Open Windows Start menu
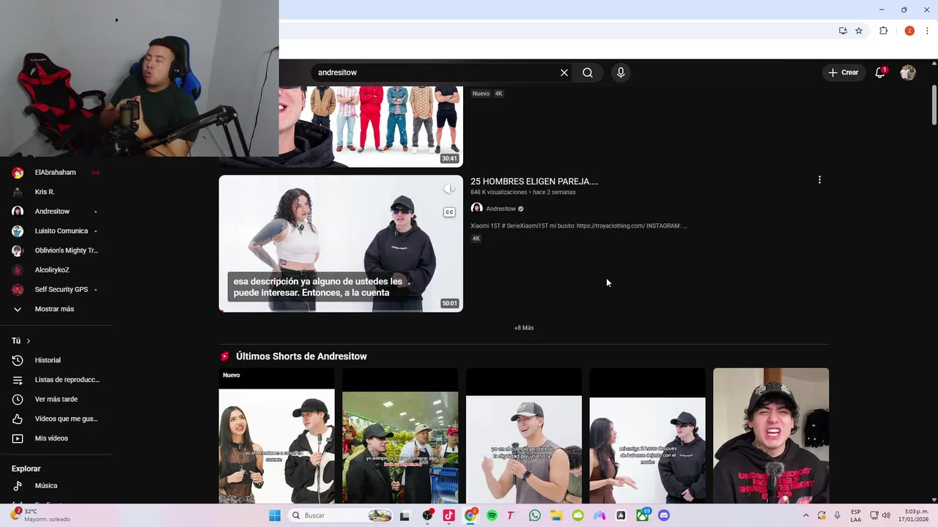938x527 pixels. click(275, 515)
